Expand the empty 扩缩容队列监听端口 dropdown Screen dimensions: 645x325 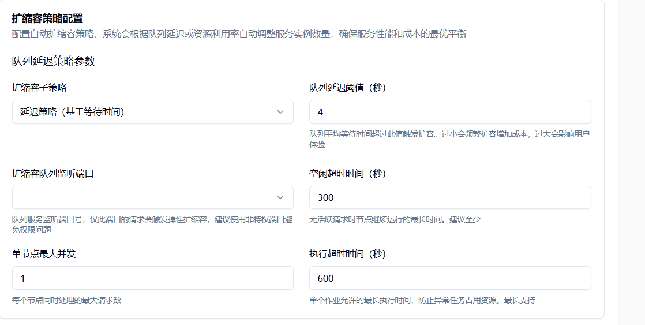[x=144, y=197]
